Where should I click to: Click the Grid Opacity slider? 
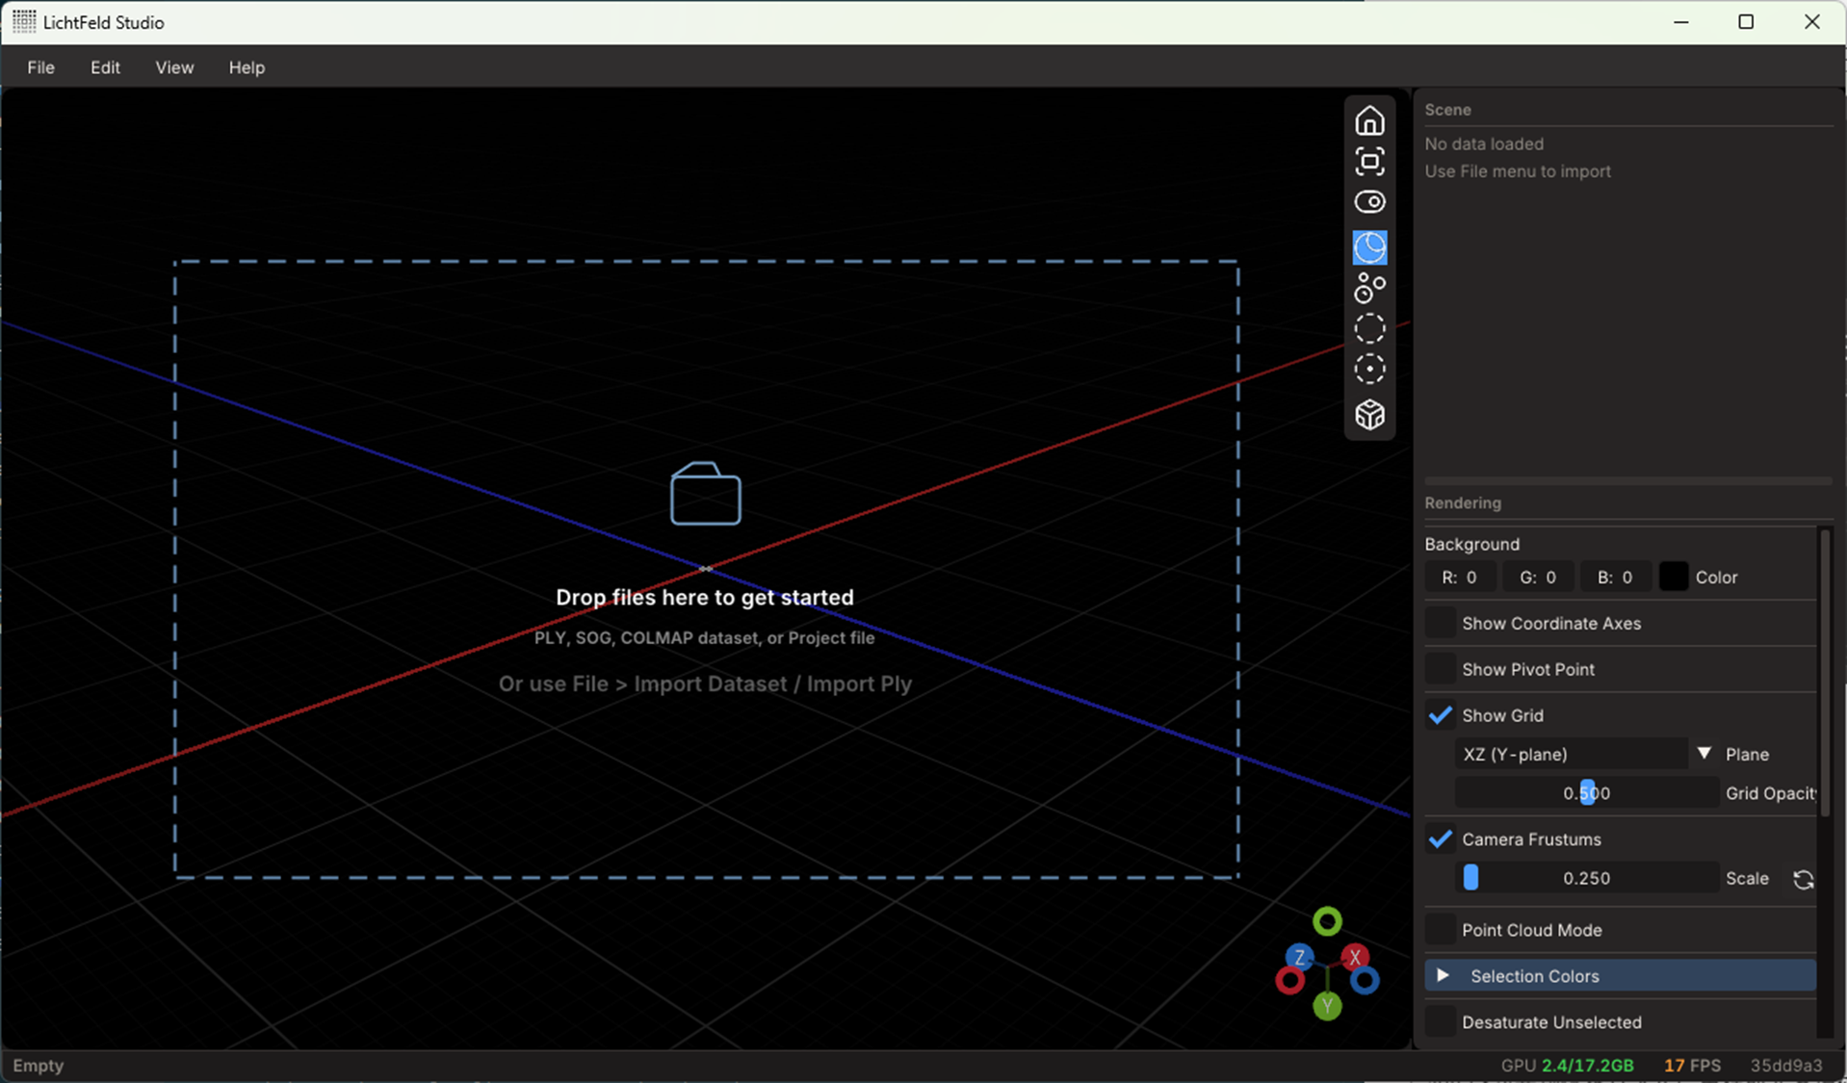1586,793
